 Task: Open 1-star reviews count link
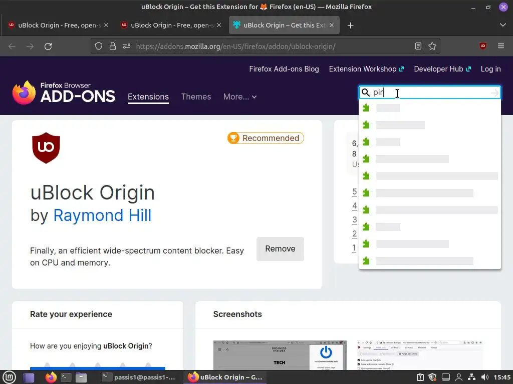(354, 248)
